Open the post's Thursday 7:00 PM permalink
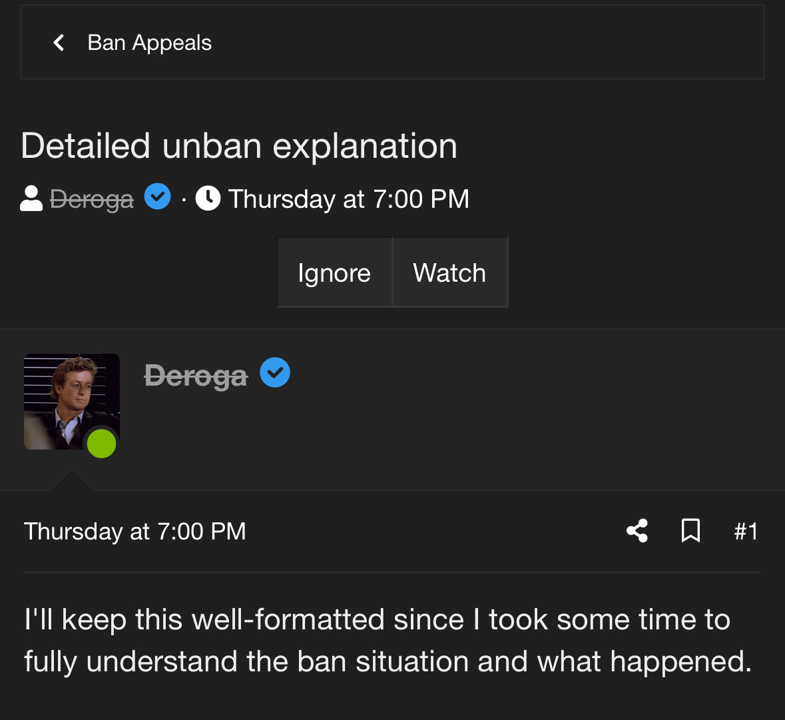Screen dimensions: 785x720 tap(135, 532)
